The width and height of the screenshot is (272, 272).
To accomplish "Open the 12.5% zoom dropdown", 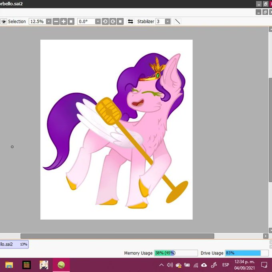I will (x=49, y=22).
